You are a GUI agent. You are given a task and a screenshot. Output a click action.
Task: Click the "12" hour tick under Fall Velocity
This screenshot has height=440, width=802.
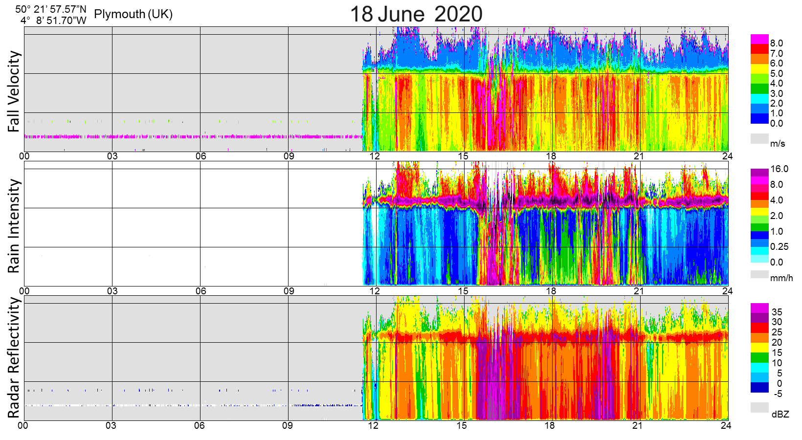pos(375,156)
